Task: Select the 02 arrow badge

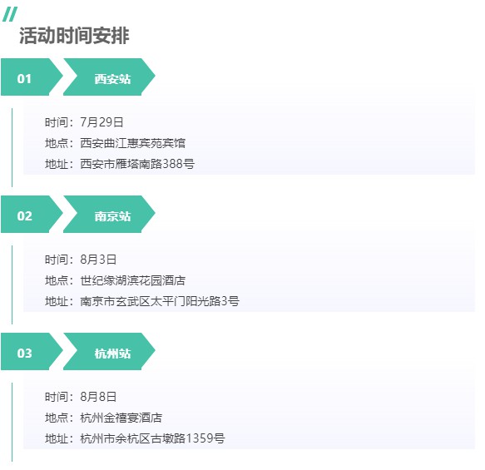Action: tap(32, 215)
